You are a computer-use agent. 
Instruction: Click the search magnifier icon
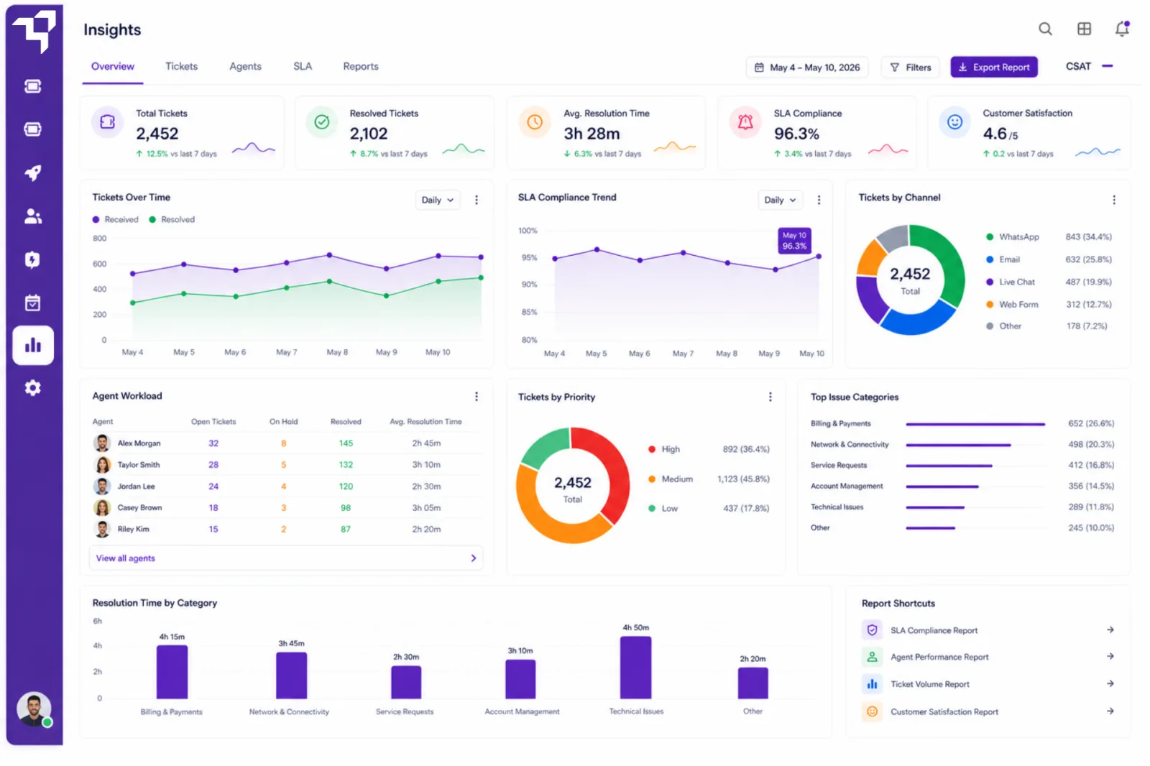pos(1045,29)
